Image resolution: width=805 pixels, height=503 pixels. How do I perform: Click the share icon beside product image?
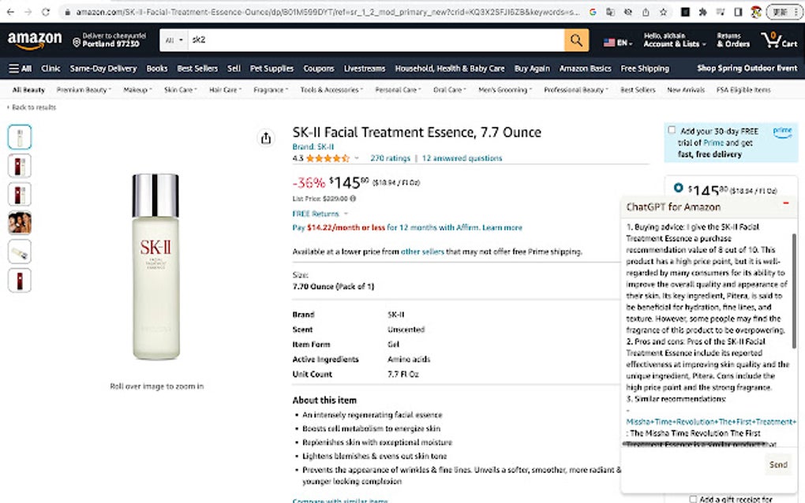[265, 139]
